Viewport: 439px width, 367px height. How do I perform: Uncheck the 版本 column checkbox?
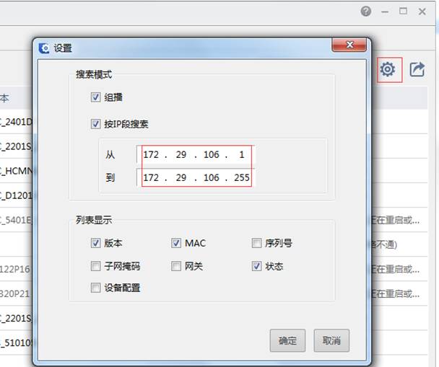coord(96,243)
